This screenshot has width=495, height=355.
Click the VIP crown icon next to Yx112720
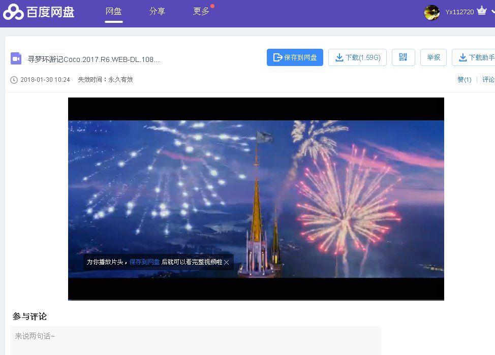pos(482,11)
